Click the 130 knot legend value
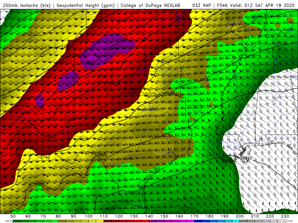Viewport: 298px width, 223px height. coord(134,216)
